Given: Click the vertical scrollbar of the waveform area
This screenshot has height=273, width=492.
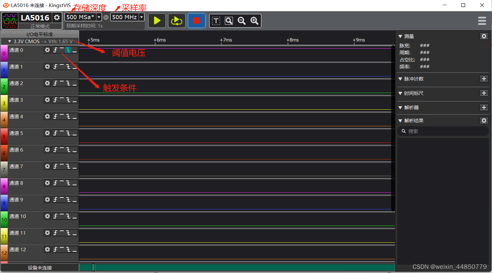Looking at the screenshot, I should (x=393, y=128).
